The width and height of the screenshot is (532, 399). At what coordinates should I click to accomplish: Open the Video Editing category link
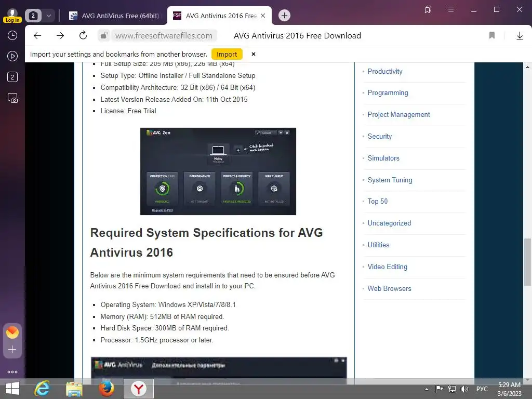[387, 267]
